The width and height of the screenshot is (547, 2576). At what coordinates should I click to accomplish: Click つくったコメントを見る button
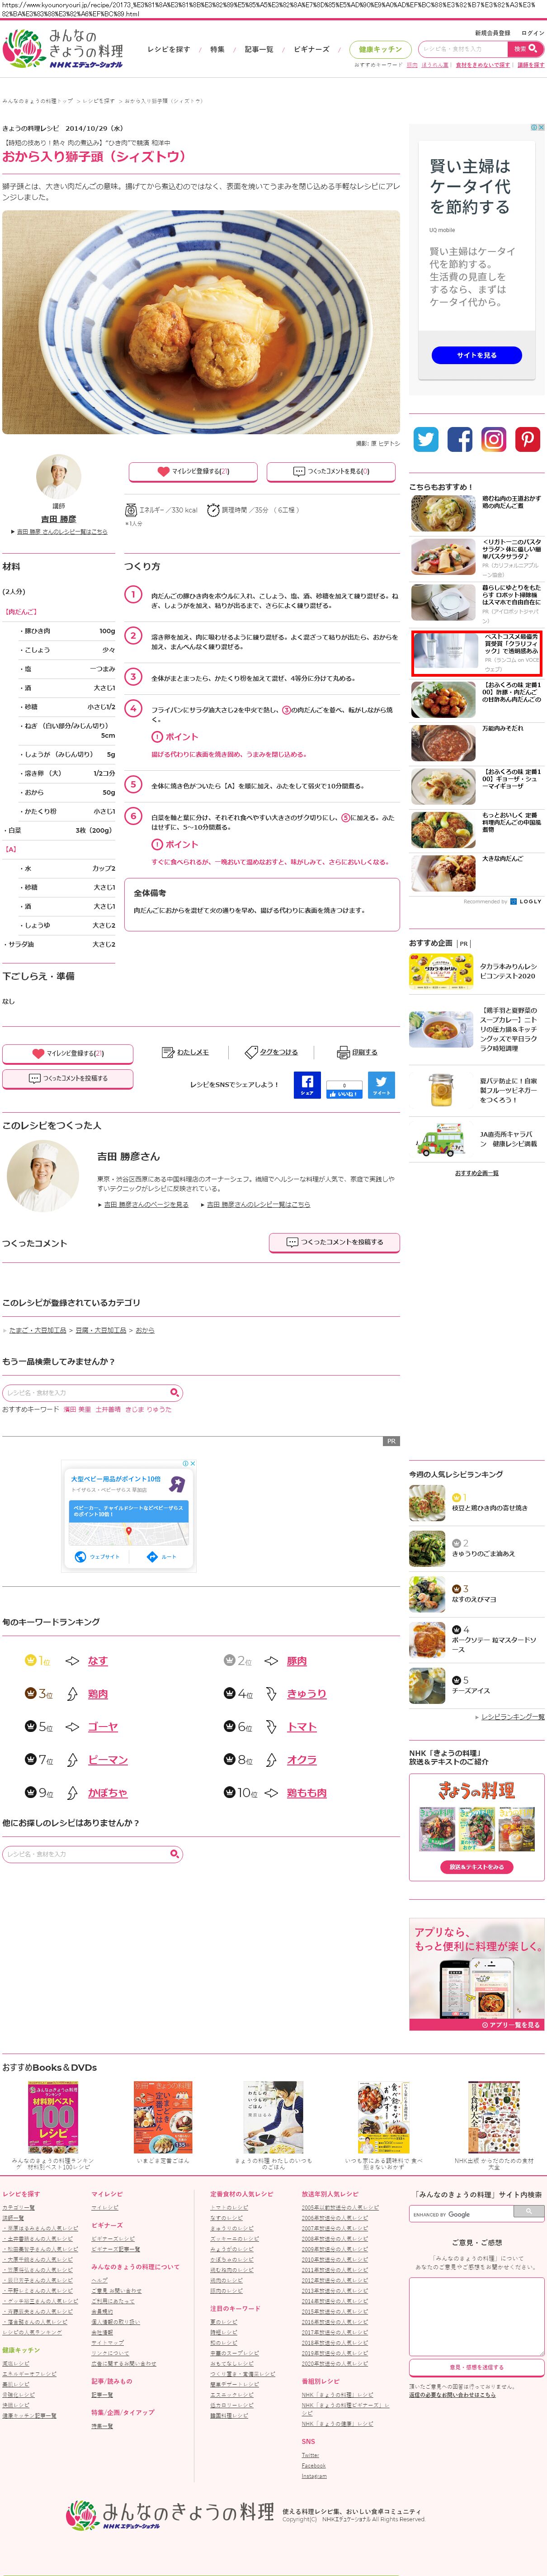(331, 471)
